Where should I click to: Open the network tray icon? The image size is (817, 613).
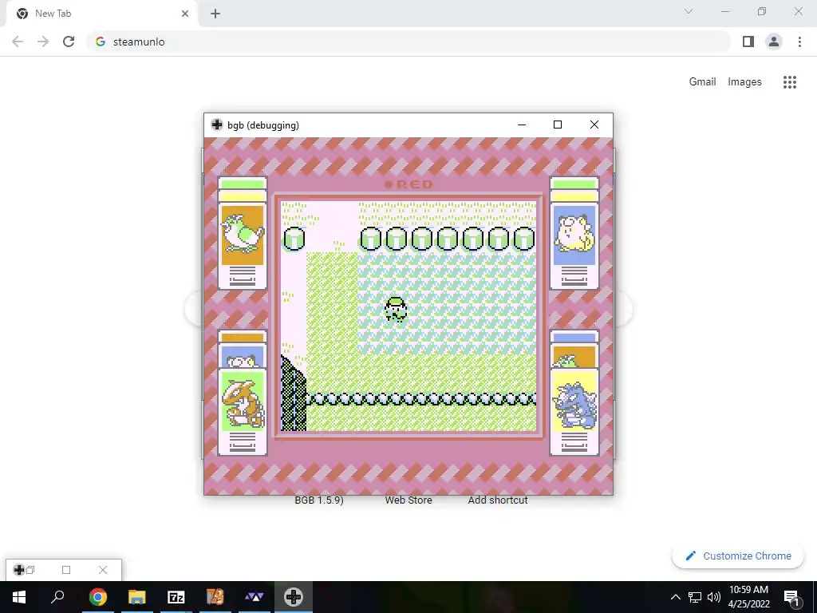695,597
